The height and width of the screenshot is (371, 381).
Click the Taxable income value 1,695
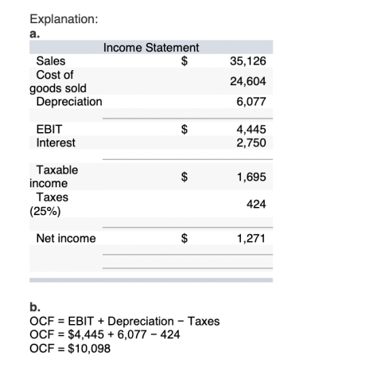(251, 177)
